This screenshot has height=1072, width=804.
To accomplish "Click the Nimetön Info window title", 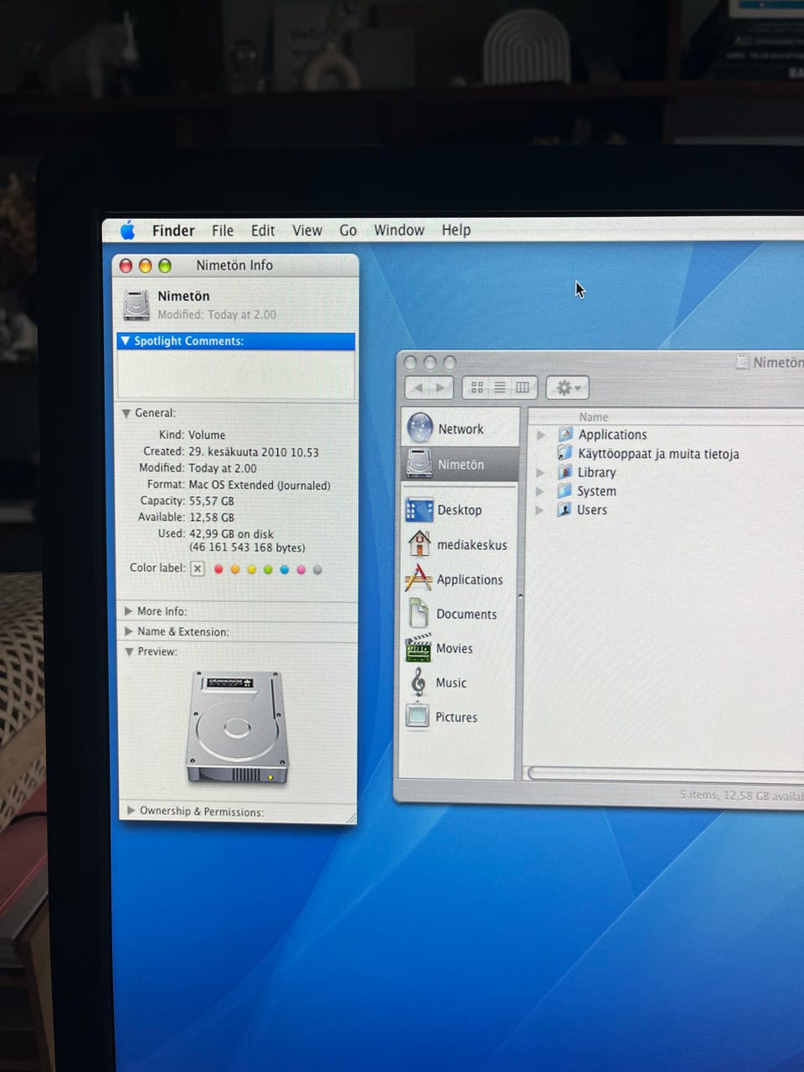I will pyautogui.click(x=234, y=265).
